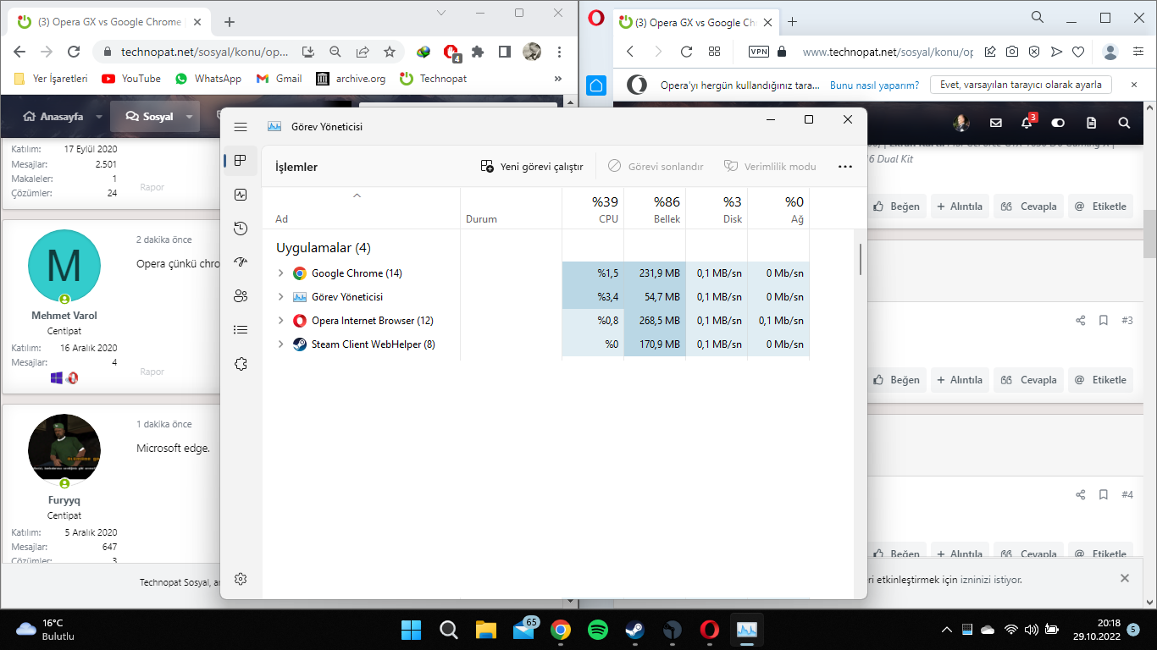Screen dimensions: 1157x650
Task: Expand the Steam Client WebHelper (8) group
Action: coord(281,344)
